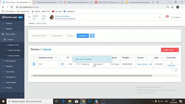Open the ID 6853 account dropdown
This screenshot has width=185, height=104.
pos(176,17)
